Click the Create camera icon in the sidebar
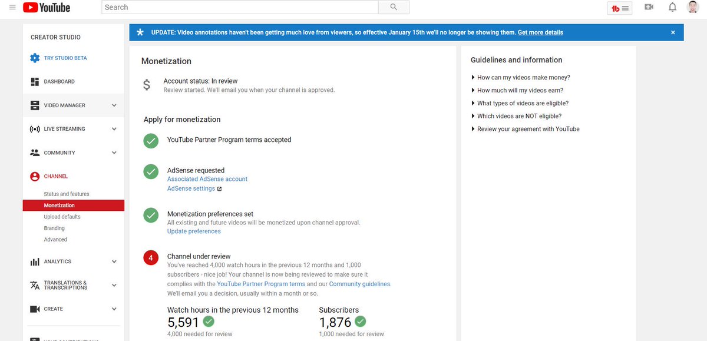Image resolution: width=707 pixels, height=341 pixels. (x=35, y=309)
